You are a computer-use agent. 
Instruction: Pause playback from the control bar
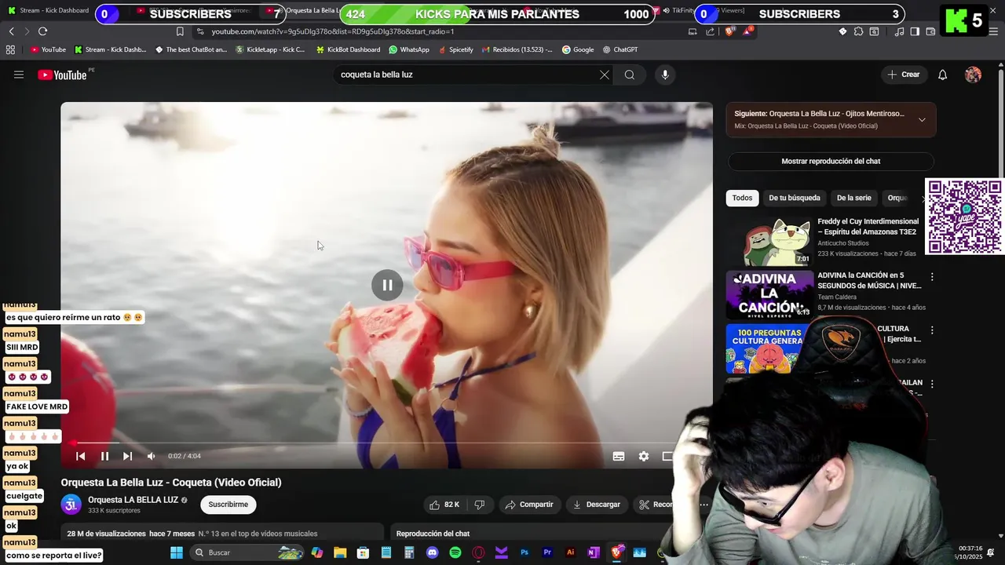[x=104, y=456]
